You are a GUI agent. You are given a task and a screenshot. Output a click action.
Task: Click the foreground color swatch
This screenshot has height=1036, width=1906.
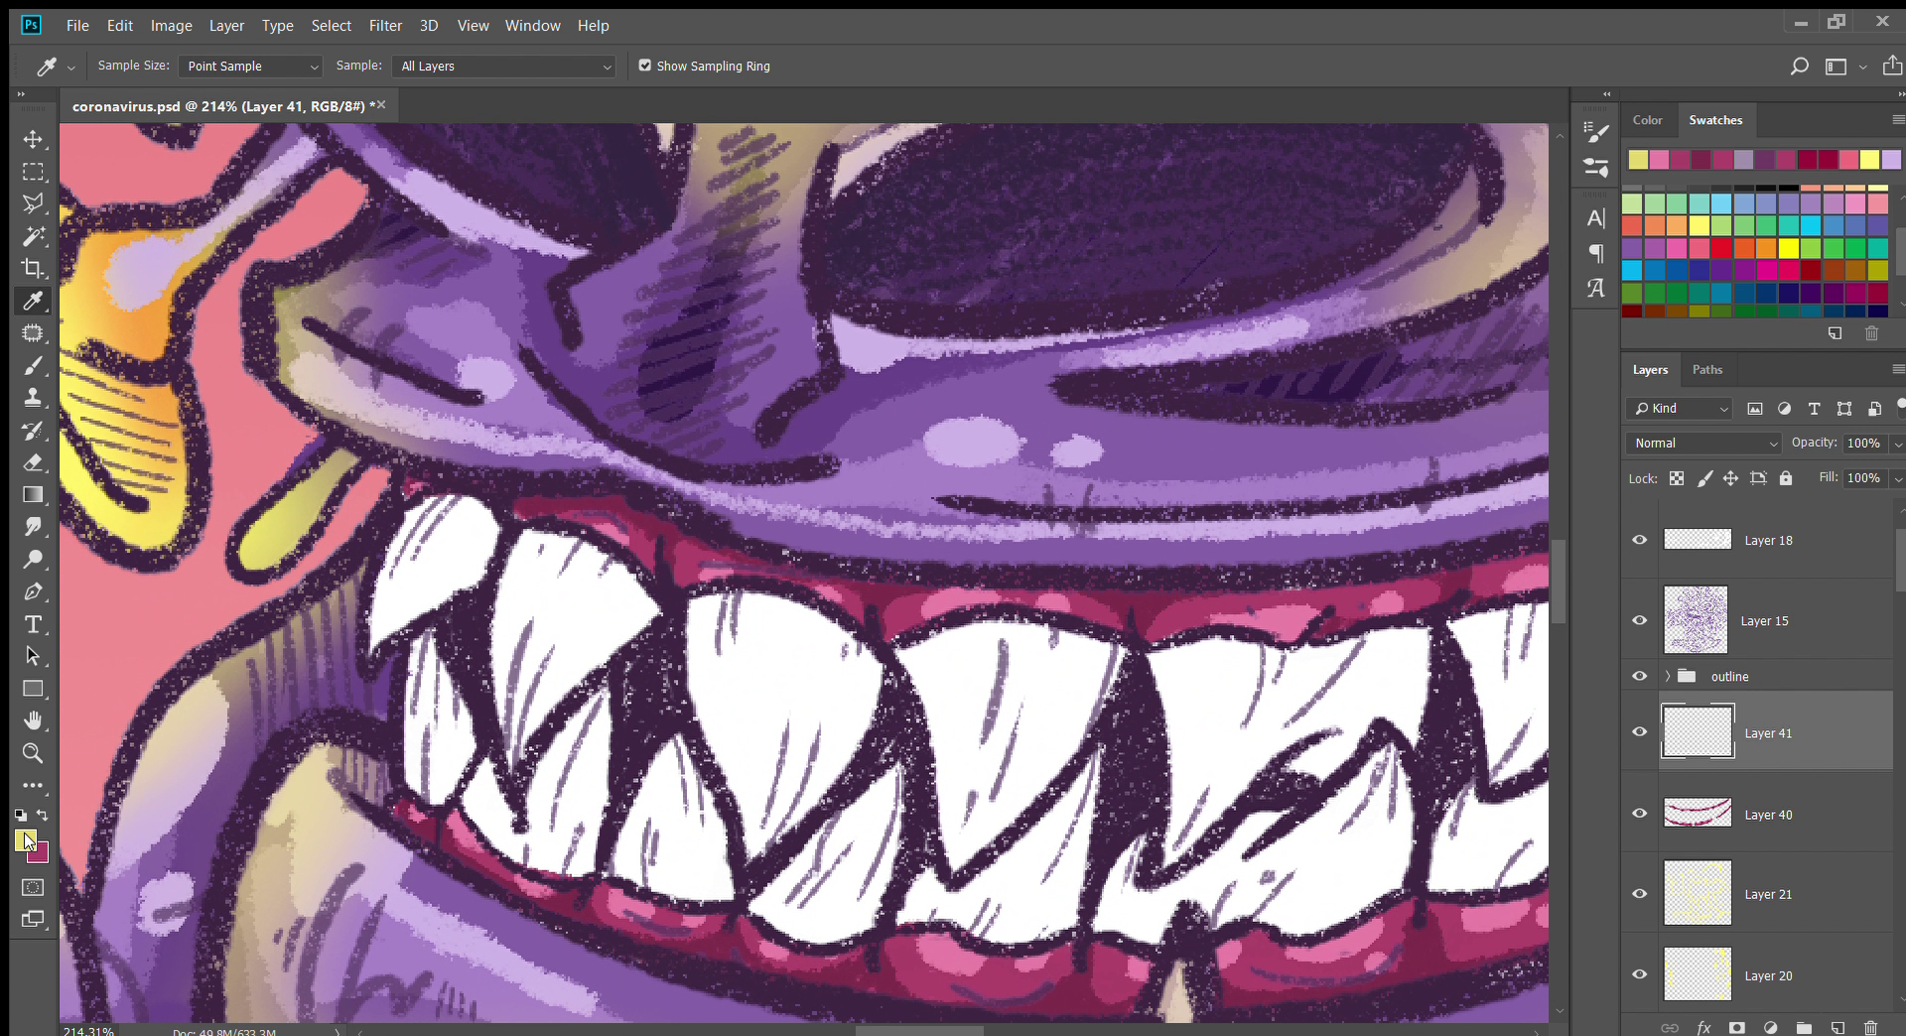[x=24, y=839]
